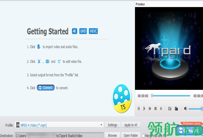Click the TS film reel logo
Viewport: 203px width, 138px height.
tap(121, 97)
